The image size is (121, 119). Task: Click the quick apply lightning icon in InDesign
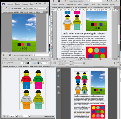coord(114,63)
